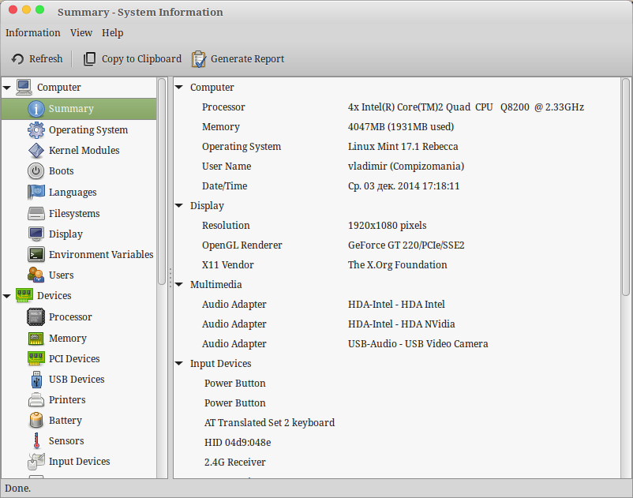Open the Help menu
Image resolution: width=633 pixels, height=498 pixels.
(x=112, y=32)
